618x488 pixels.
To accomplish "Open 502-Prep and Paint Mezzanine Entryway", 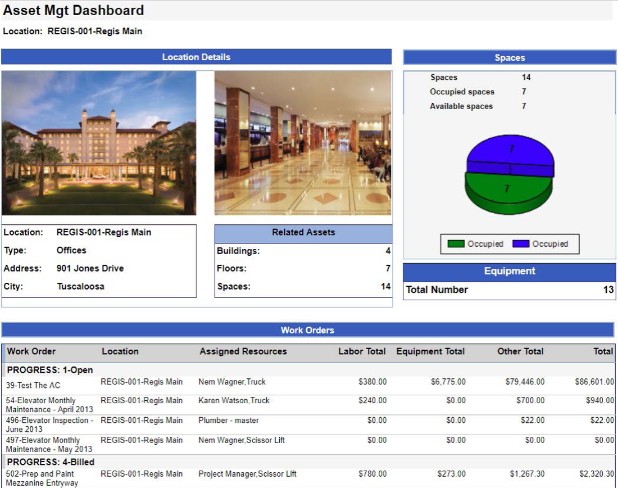I will pyautogui.click(x=42, y=478).
